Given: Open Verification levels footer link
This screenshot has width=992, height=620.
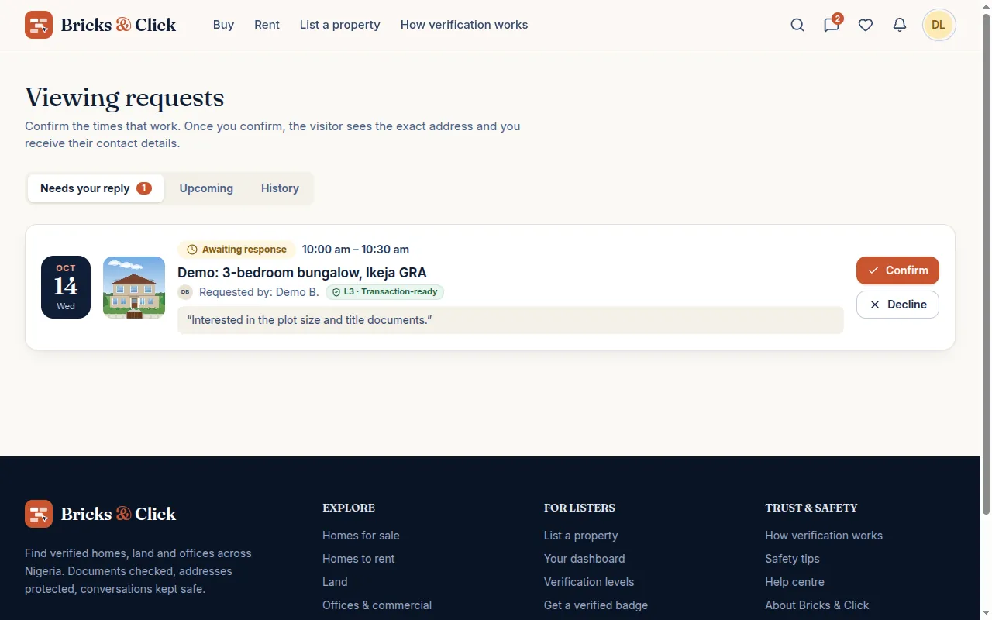Looking at the screenshot, I should coord(589,582).
